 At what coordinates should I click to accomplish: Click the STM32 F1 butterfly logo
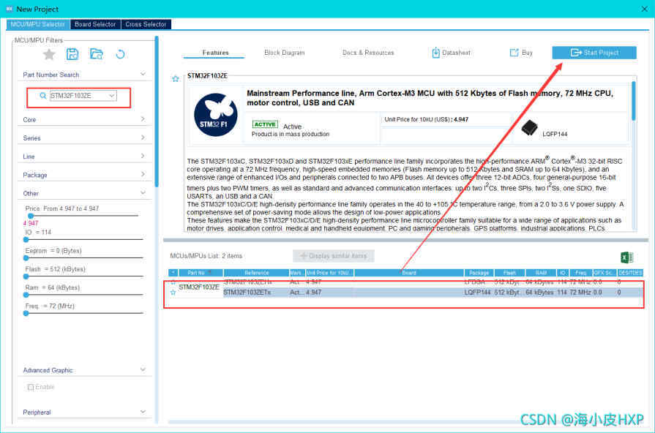(x=216, y=115)
